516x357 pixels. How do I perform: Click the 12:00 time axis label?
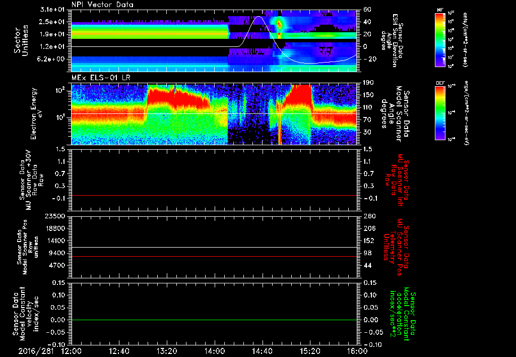pyautogui.click(x=72, y=351)
